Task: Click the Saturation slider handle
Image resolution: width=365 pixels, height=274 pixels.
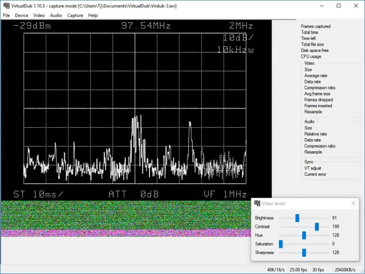Action: 281,244
